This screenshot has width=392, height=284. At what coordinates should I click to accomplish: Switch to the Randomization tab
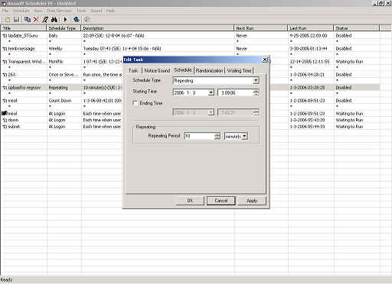(209, 71)
